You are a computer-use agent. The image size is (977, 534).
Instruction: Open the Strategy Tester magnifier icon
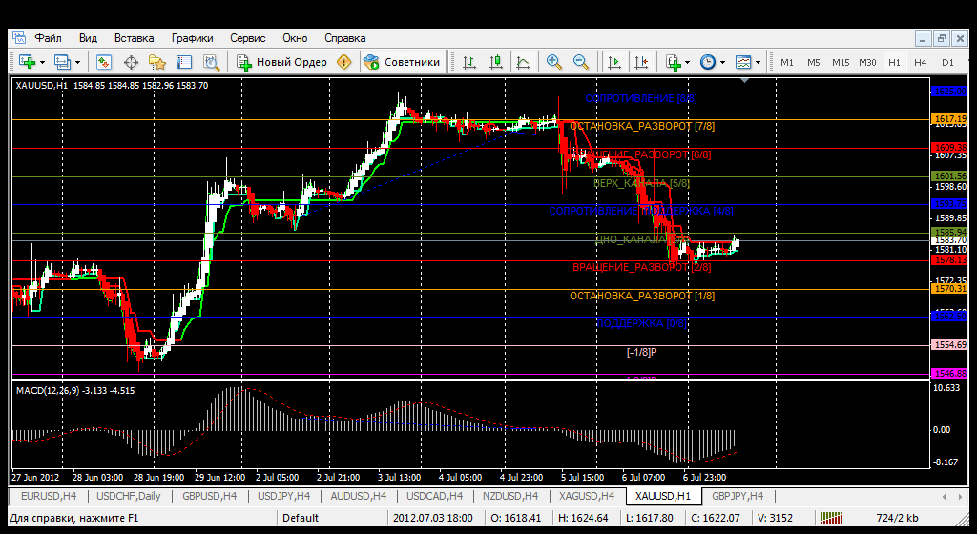pos(211,62)
